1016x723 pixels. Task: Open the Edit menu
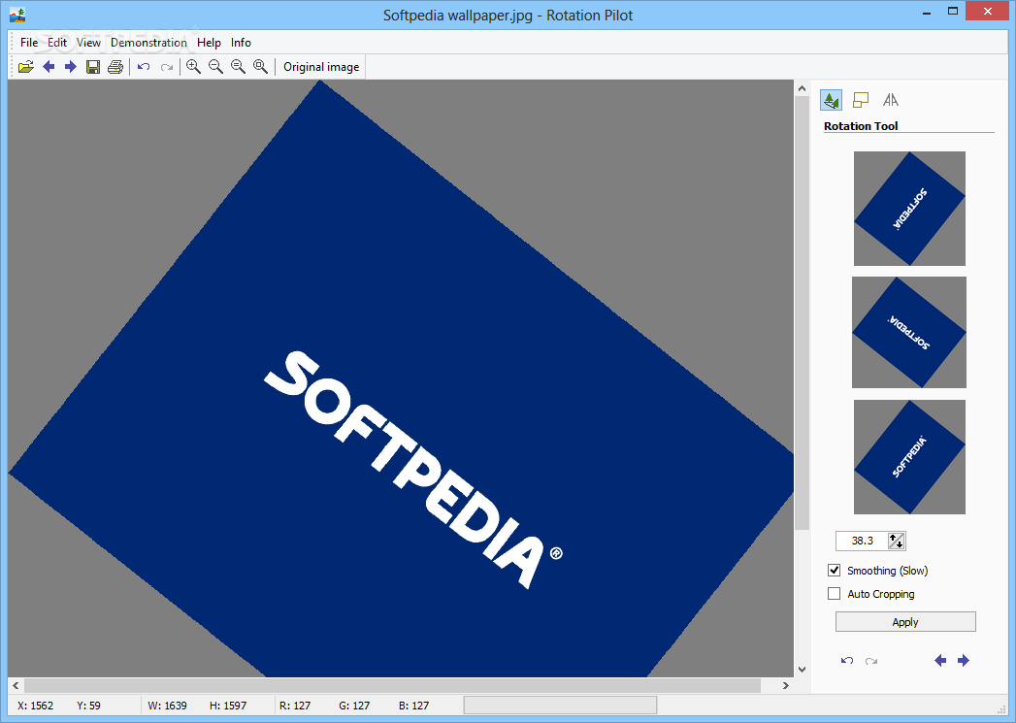(x=57, y=43)
